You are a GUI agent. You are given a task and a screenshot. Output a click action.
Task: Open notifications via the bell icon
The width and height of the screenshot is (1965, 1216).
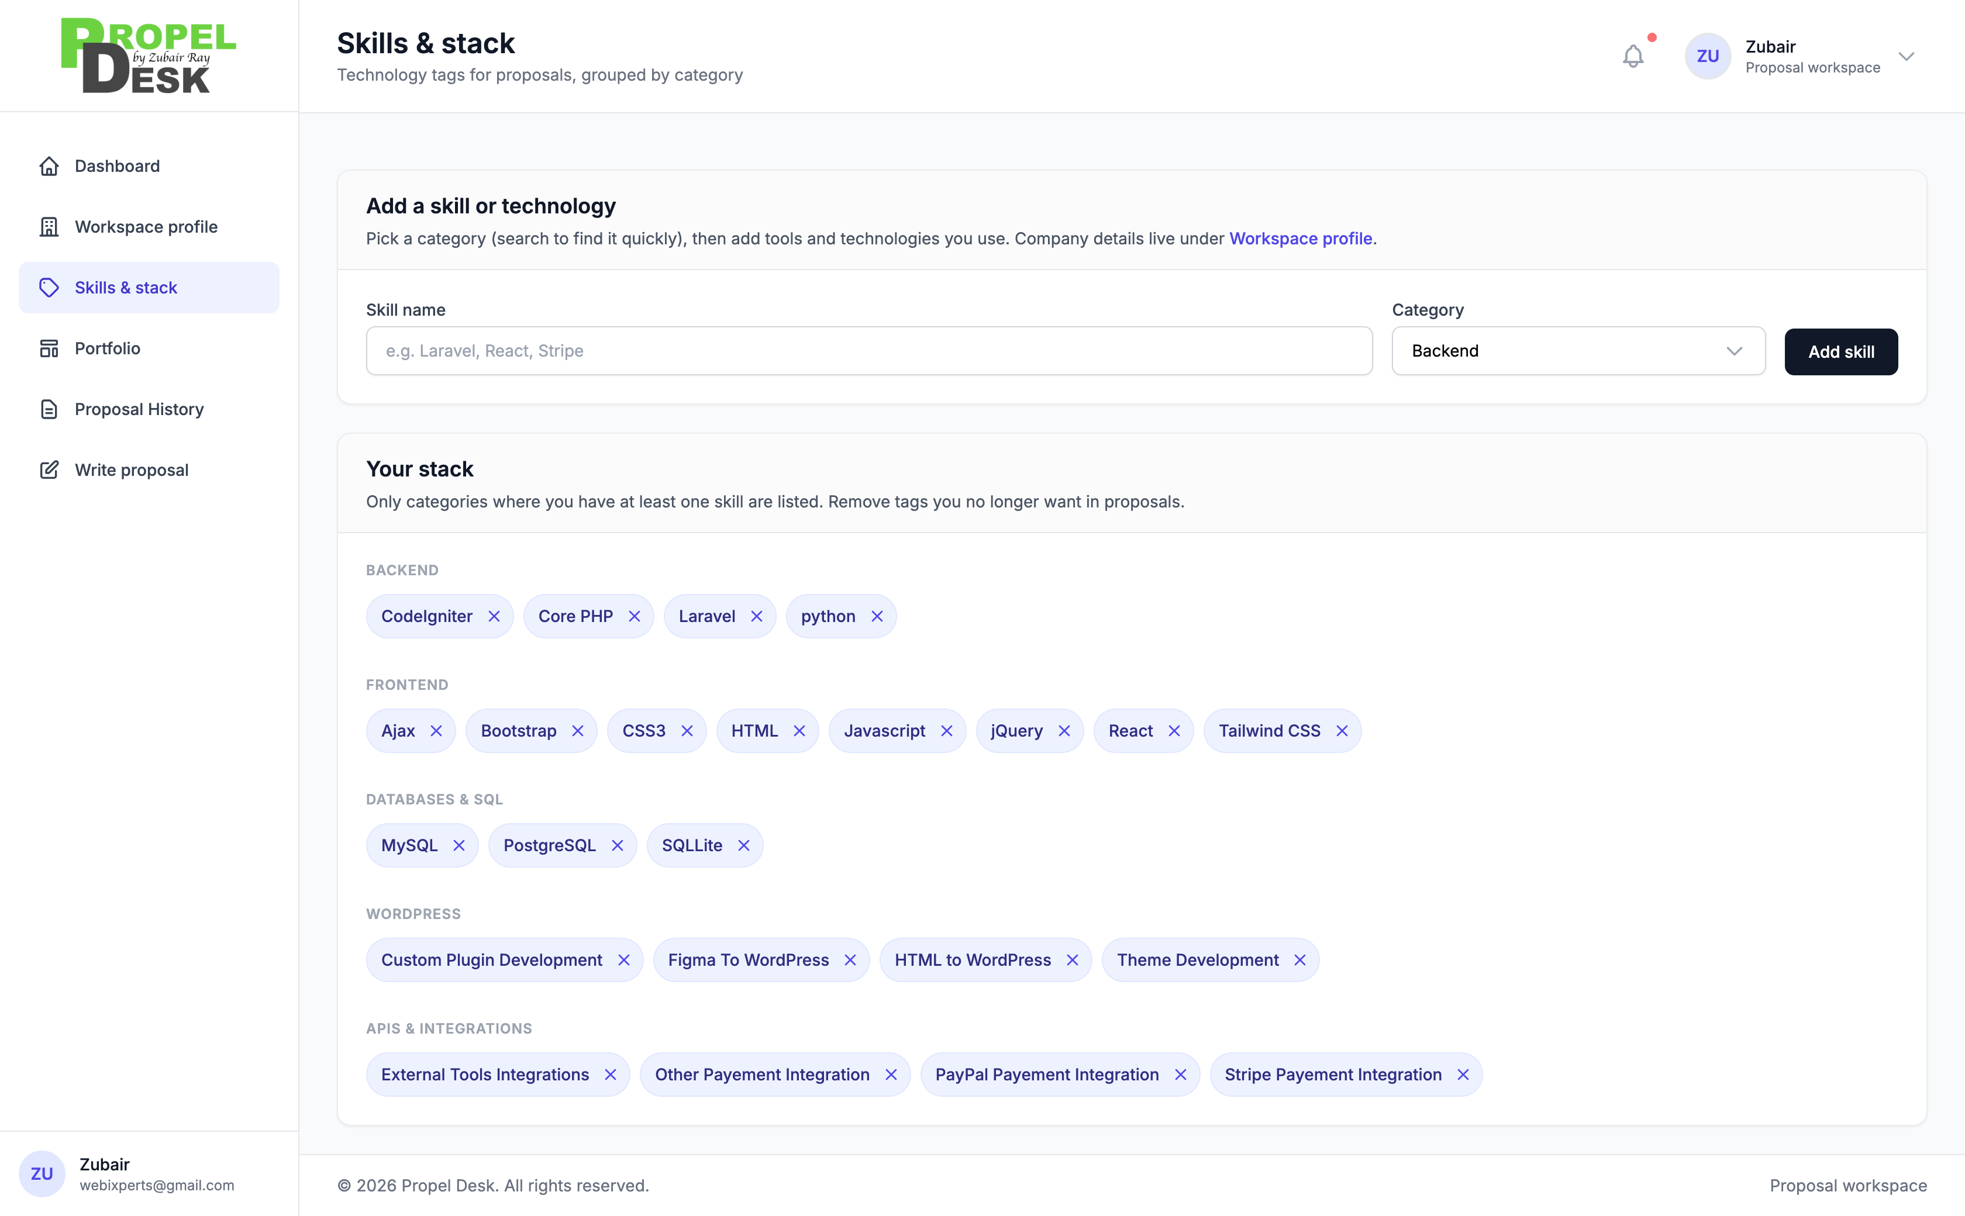(1633, 56)
